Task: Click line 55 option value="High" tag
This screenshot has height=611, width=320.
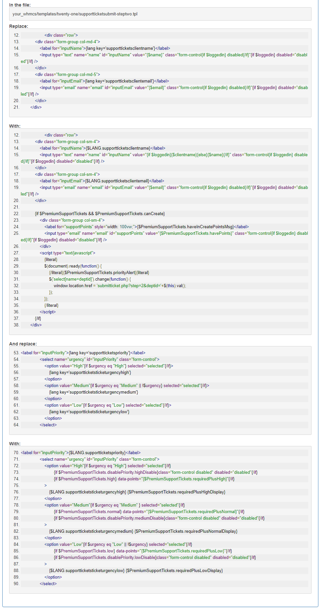Action: coord(109,366)
